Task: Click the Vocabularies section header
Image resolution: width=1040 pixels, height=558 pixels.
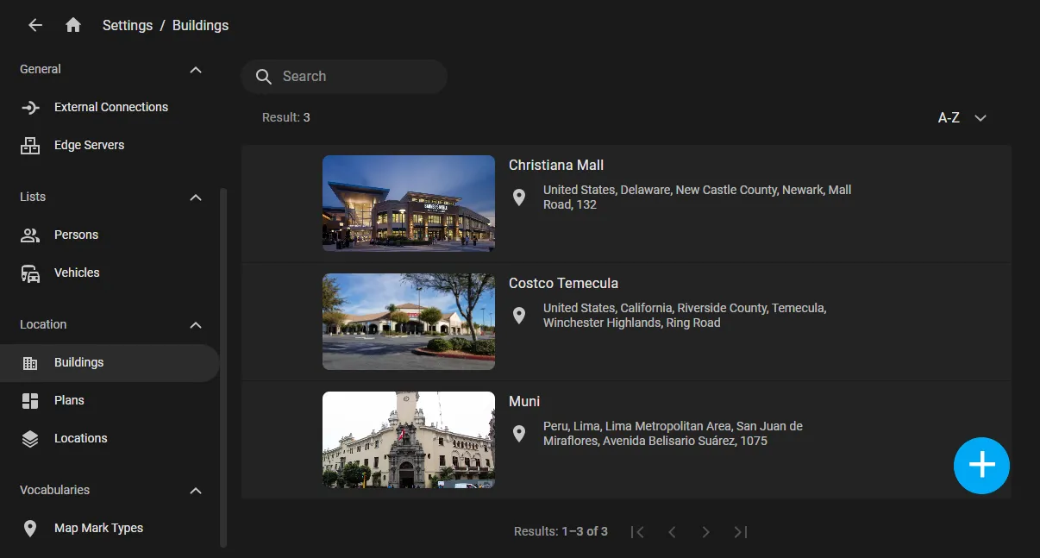Action: pyautogui.click(x=54, y=491)
